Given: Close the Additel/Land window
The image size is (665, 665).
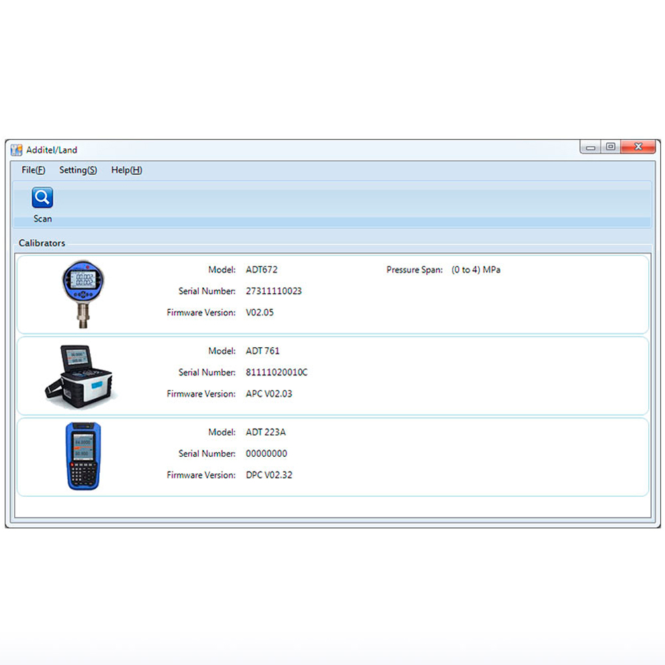Looking at the screenshot, I should 638,147.
